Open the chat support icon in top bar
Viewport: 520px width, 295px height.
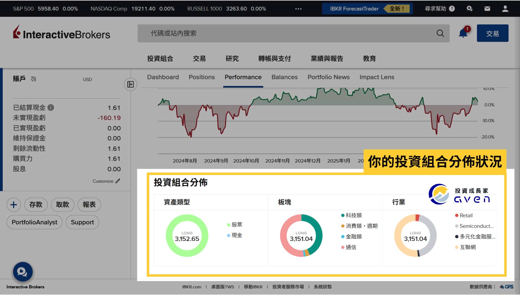coord(469,9)
